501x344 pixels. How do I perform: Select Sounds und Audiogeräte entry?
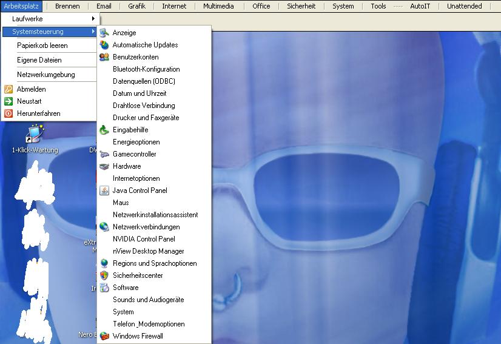click(148, 300)
